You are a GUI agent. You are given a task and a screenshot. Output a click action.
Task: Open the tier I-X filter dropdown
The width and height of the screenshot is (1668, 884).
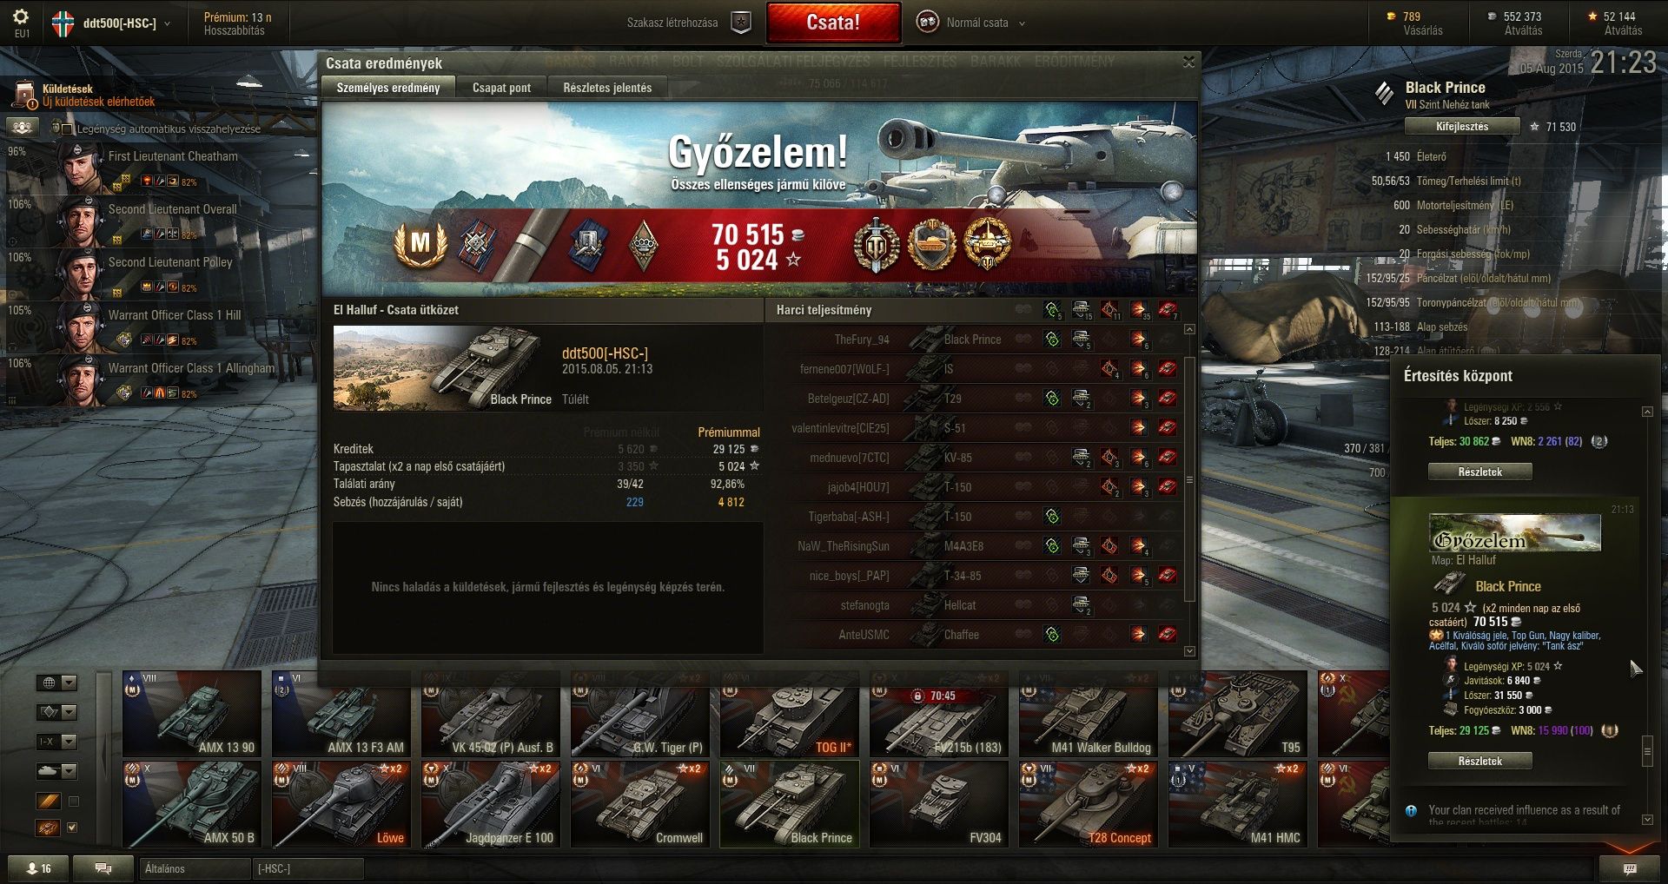click(56, 742)
